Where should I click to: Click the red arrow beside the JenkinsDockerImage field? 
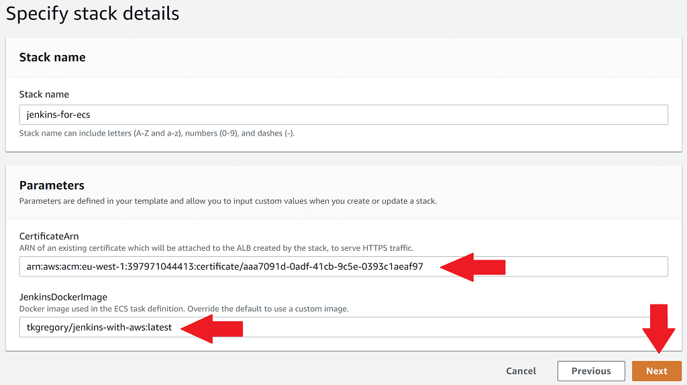(x=211, y=327)
